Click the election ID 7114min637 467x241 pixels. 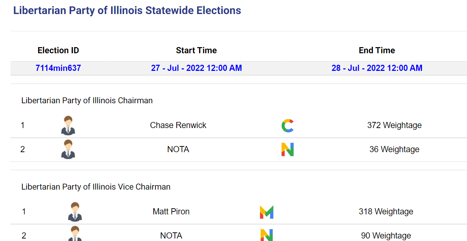pos(58,68)
